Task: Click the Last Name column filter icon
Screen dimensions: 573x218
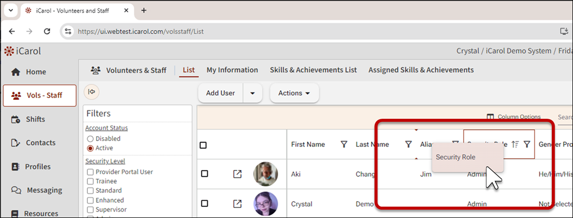Action: point(408,145)
